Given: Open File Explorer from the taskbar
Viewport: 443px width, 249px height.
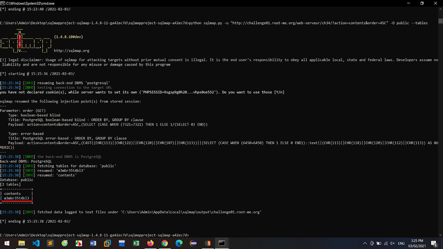Looking at the screenshot, I should (21, 243).
